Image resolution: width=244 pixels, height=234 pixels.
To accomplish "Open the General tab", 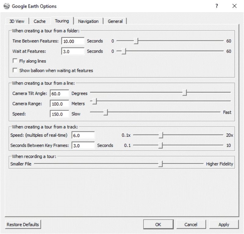I will (x=115, y=21).
